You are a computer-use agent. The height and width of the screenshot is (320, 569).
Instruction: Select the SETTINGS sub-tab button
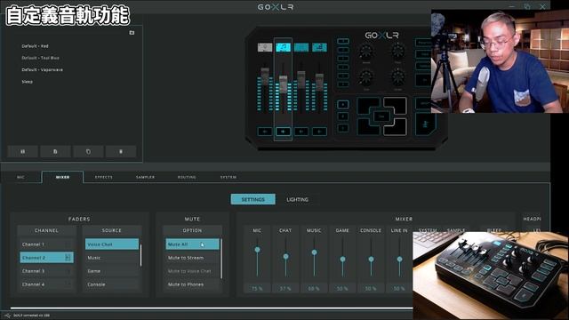click(252, 199)
